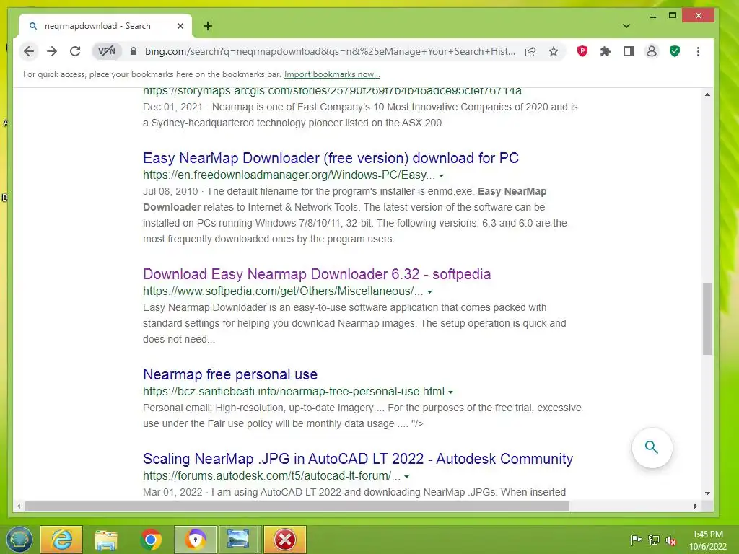Image resolution: width=739 pixels, height=554 pixels.
Task: Expand softpedia.com URL dropdown arrow
Action: (x=430, y=292)
